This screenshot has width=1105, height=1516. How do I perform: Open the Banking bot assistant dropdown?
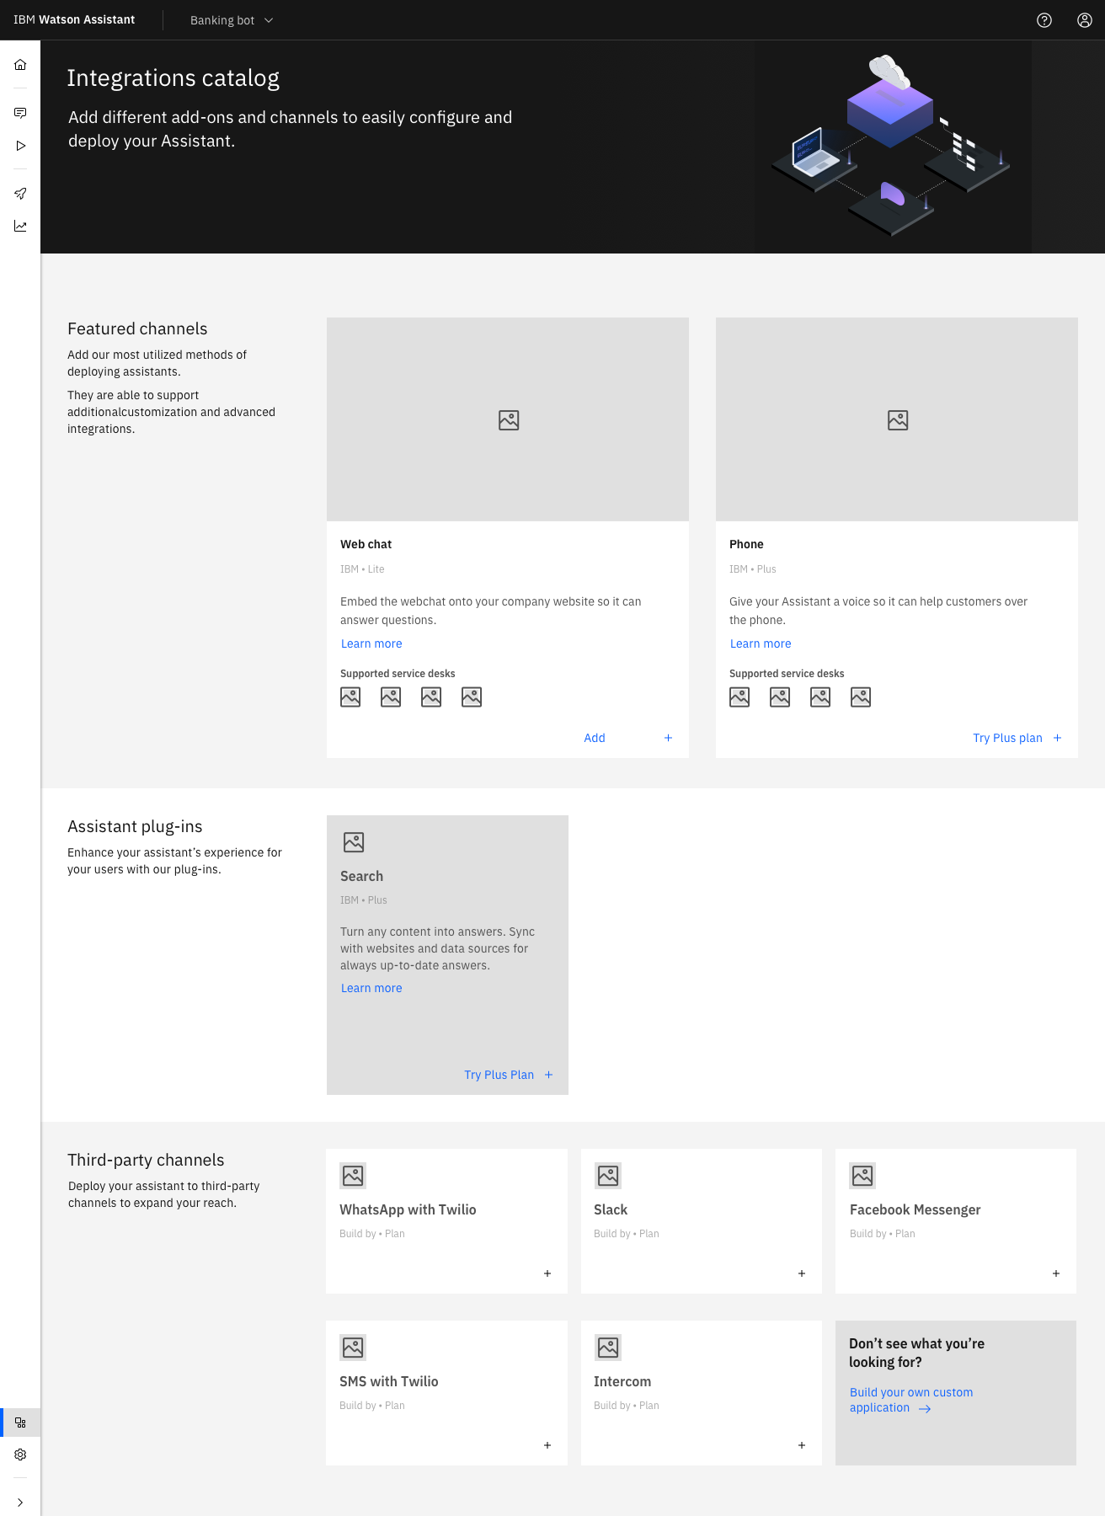pyautogui.click(x=232, y=20)
